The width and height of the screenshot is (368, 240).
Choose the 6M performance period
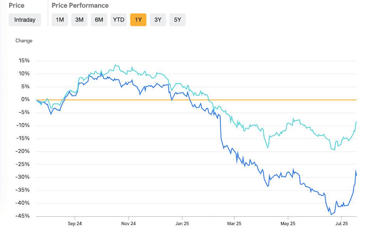(x=99, y=20)
